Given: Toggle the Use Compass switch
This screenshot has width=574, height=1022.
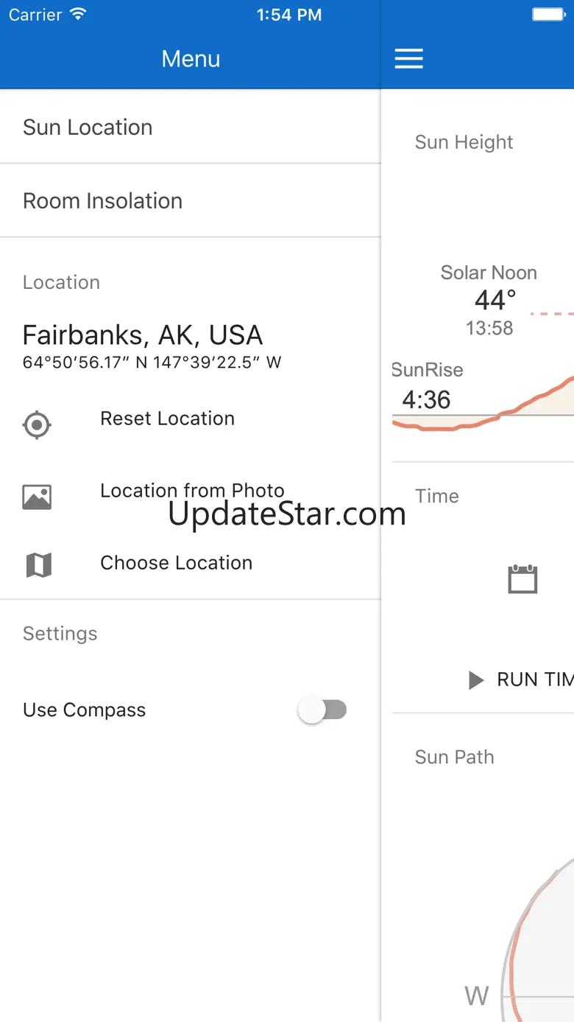Looking at the screenshot, I should click(x=322, y=710).
